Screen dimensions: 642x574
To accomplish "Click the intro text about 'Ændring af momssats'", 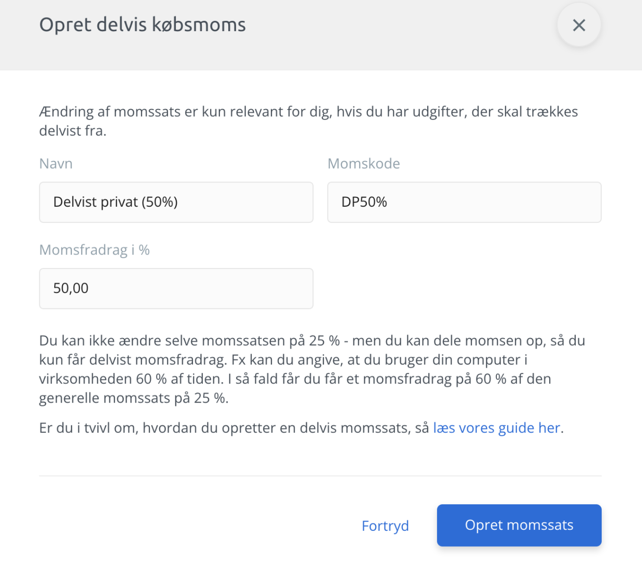I will pyautogui.click(x=308, y=121).
